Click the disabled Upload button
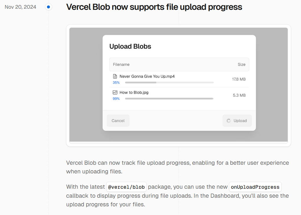 tap(237, 121)
